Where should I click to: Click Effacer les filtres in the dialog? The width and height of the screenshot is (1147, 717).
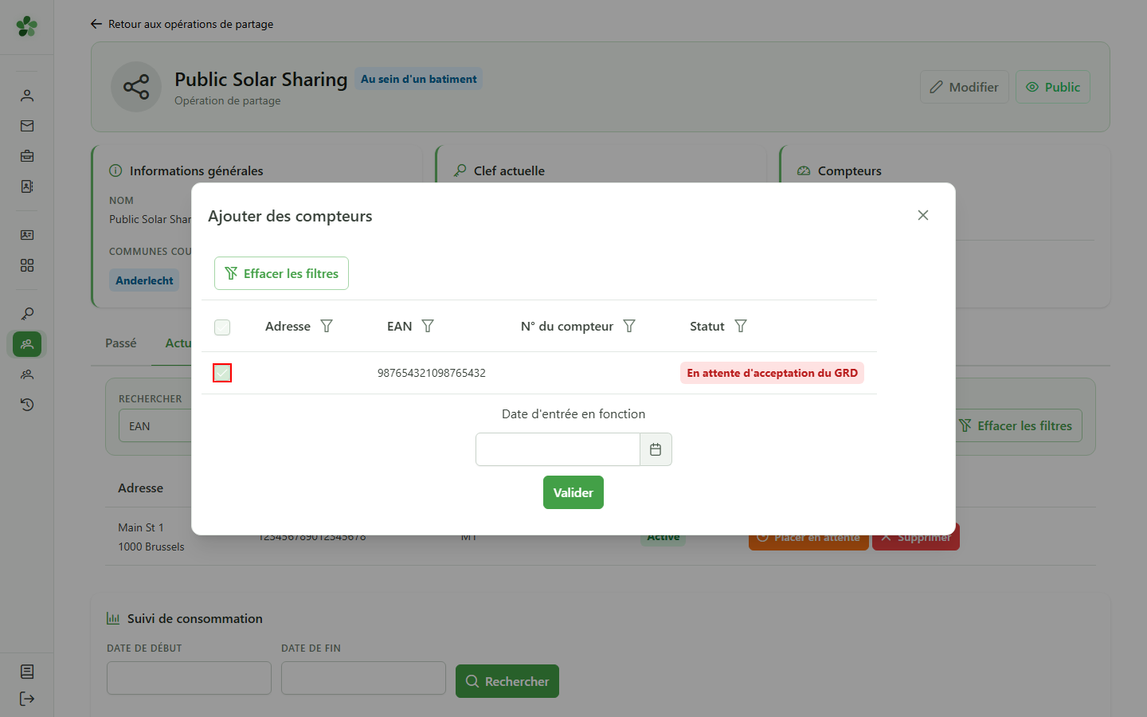[x=281, y=273]
